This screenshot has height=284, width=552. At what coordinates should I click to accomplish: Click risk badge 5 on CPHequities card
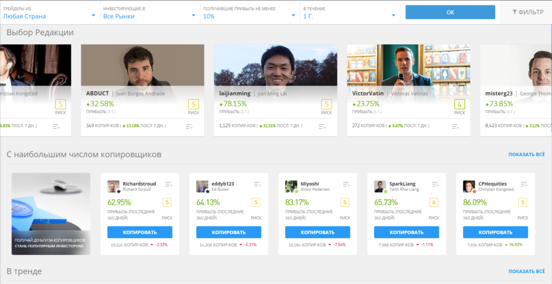tap(523, 202)
